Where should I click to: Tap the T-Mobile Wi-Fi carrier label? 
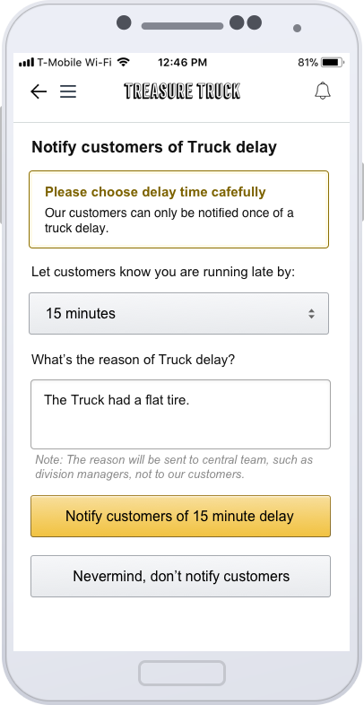(74, 62)
